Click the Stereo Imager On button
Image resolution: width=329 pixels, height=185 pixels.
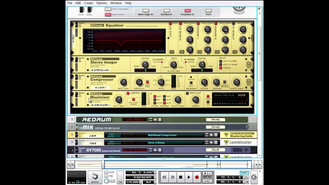click(146, 11)
